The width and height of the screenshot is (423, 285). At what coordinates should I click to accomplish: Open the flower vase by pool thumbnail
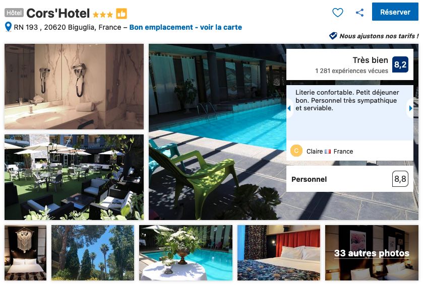click(186, 253)
